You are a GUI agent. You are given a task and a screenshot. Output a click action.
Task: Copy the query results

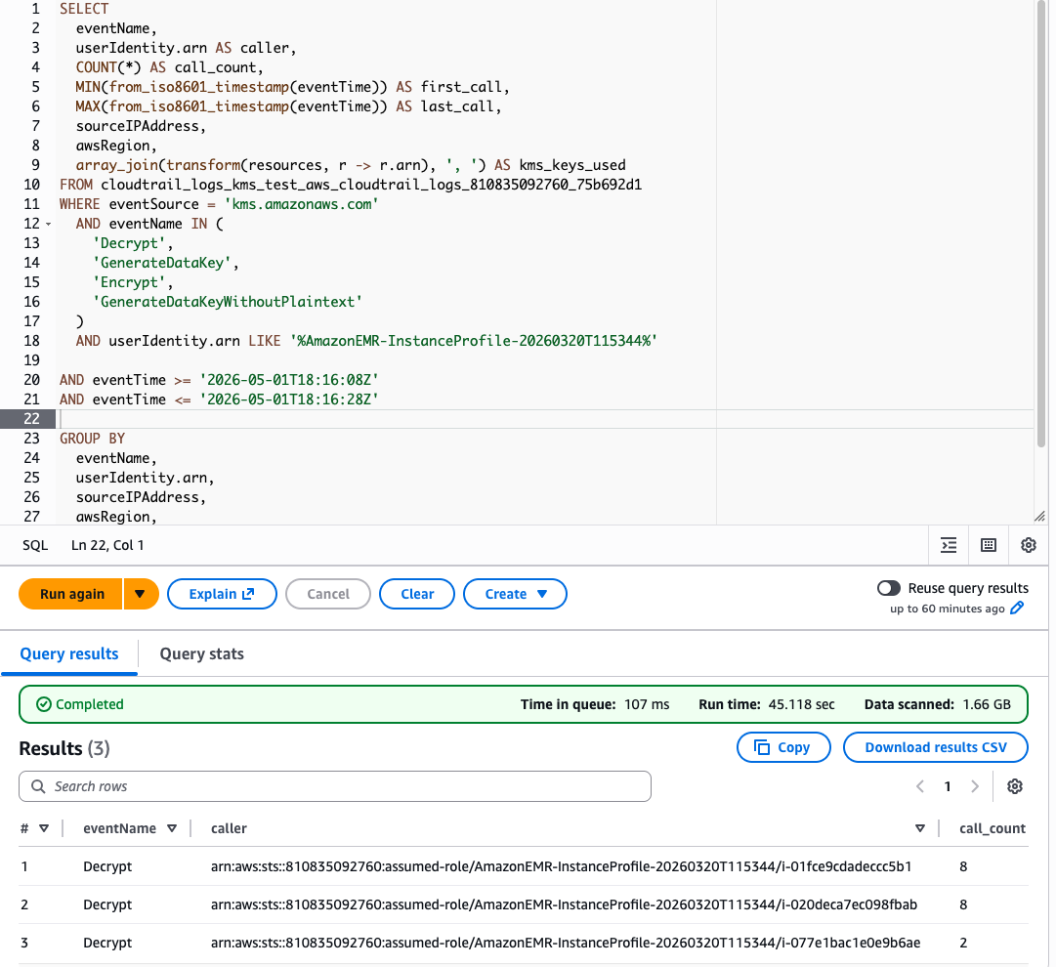[x=783, y=747]
